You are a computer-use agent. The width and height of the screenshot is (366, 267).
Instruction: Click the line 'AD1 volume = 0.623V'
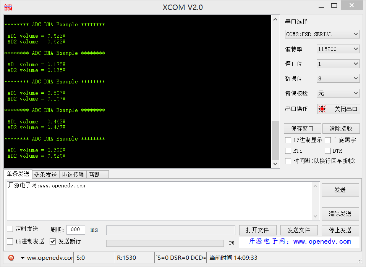click(x=36, y=36)
